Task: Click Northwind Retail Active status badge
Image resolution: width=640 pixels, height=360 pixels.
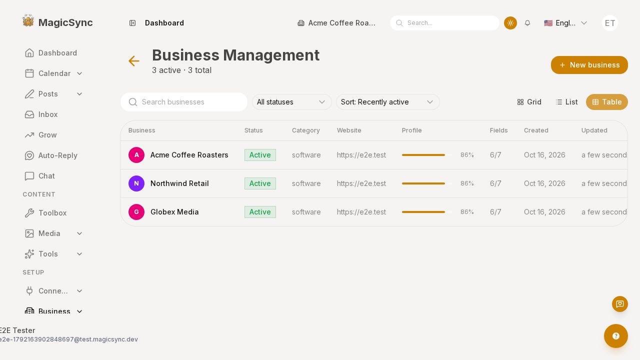Action: coord(260,183)
